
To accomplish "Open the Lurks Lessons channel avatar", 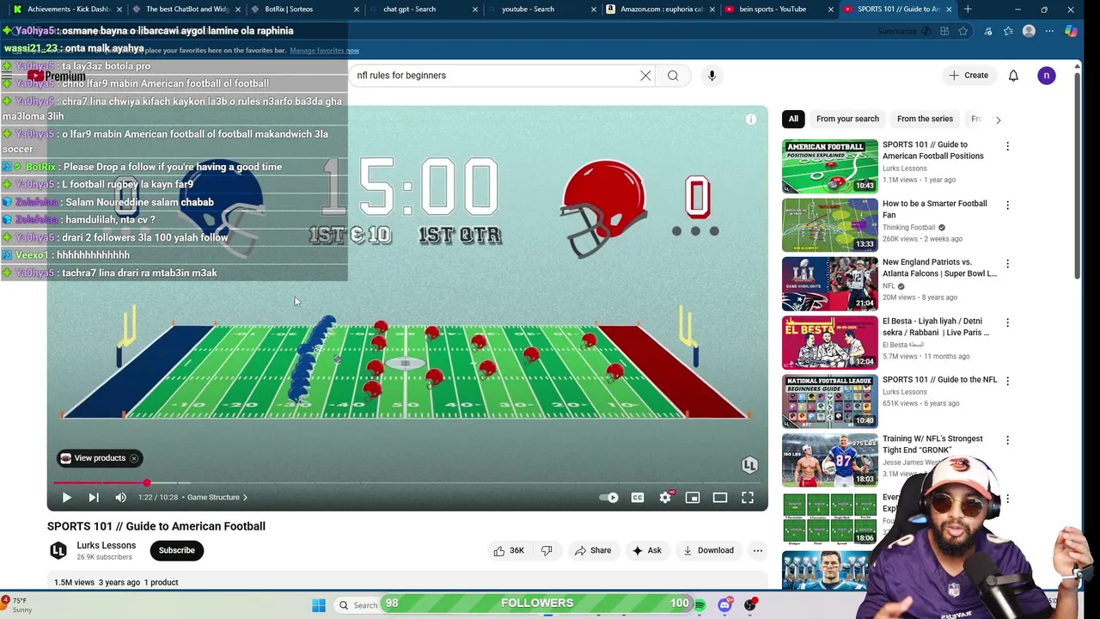I will pyautogui.click(x=58, y=551).
